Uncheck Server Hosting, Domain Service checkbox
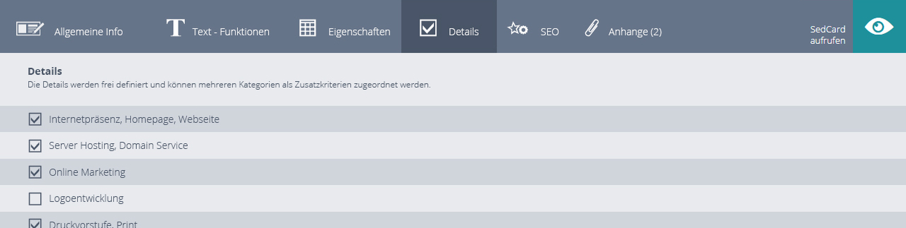Viewport: 906px width, 228px height. tap(35, 146)
